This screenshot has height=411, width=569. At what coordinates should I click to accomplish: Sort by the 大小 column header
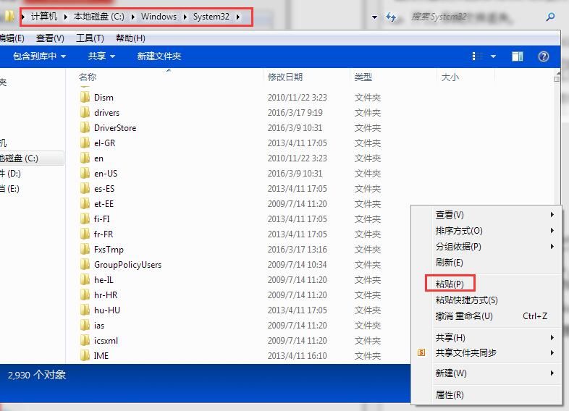pyautogui.click(x=450, y=77)
